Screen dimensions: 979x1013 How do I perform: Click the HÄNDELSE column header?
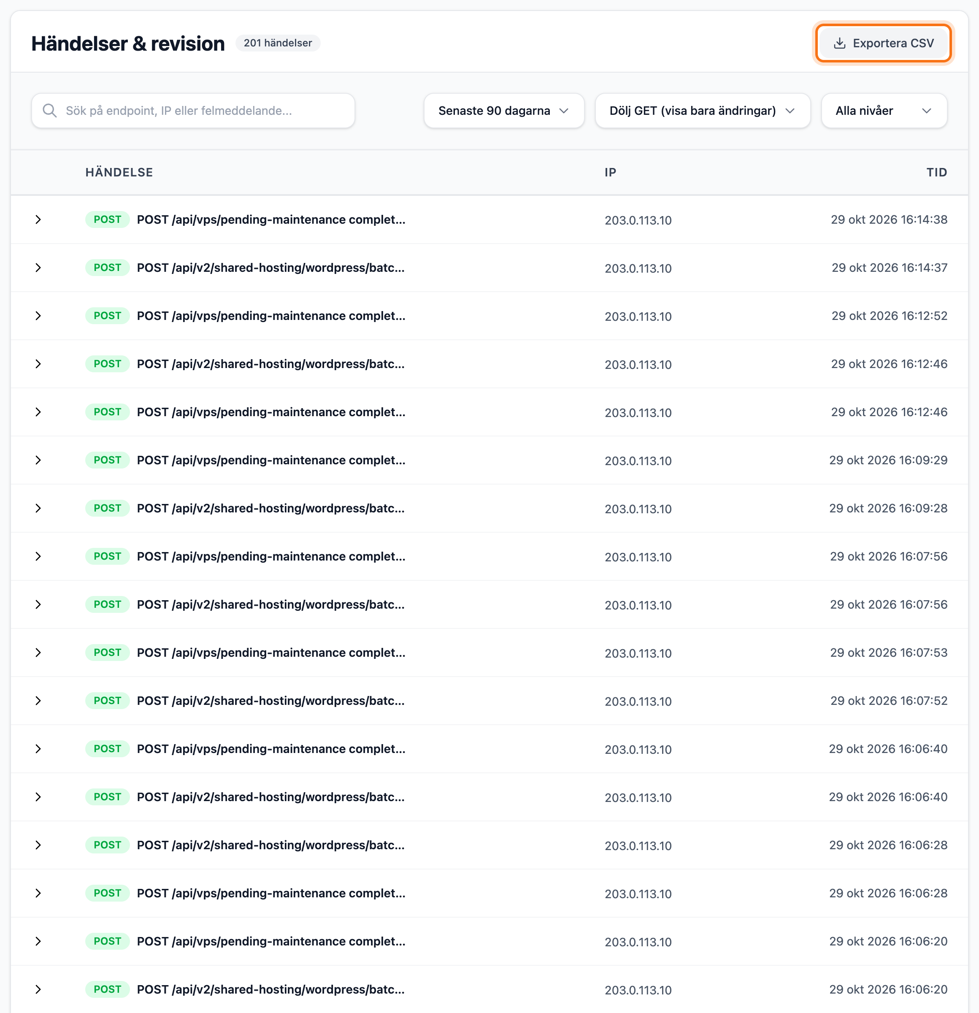pyautogui.click(x=119, y=173)
